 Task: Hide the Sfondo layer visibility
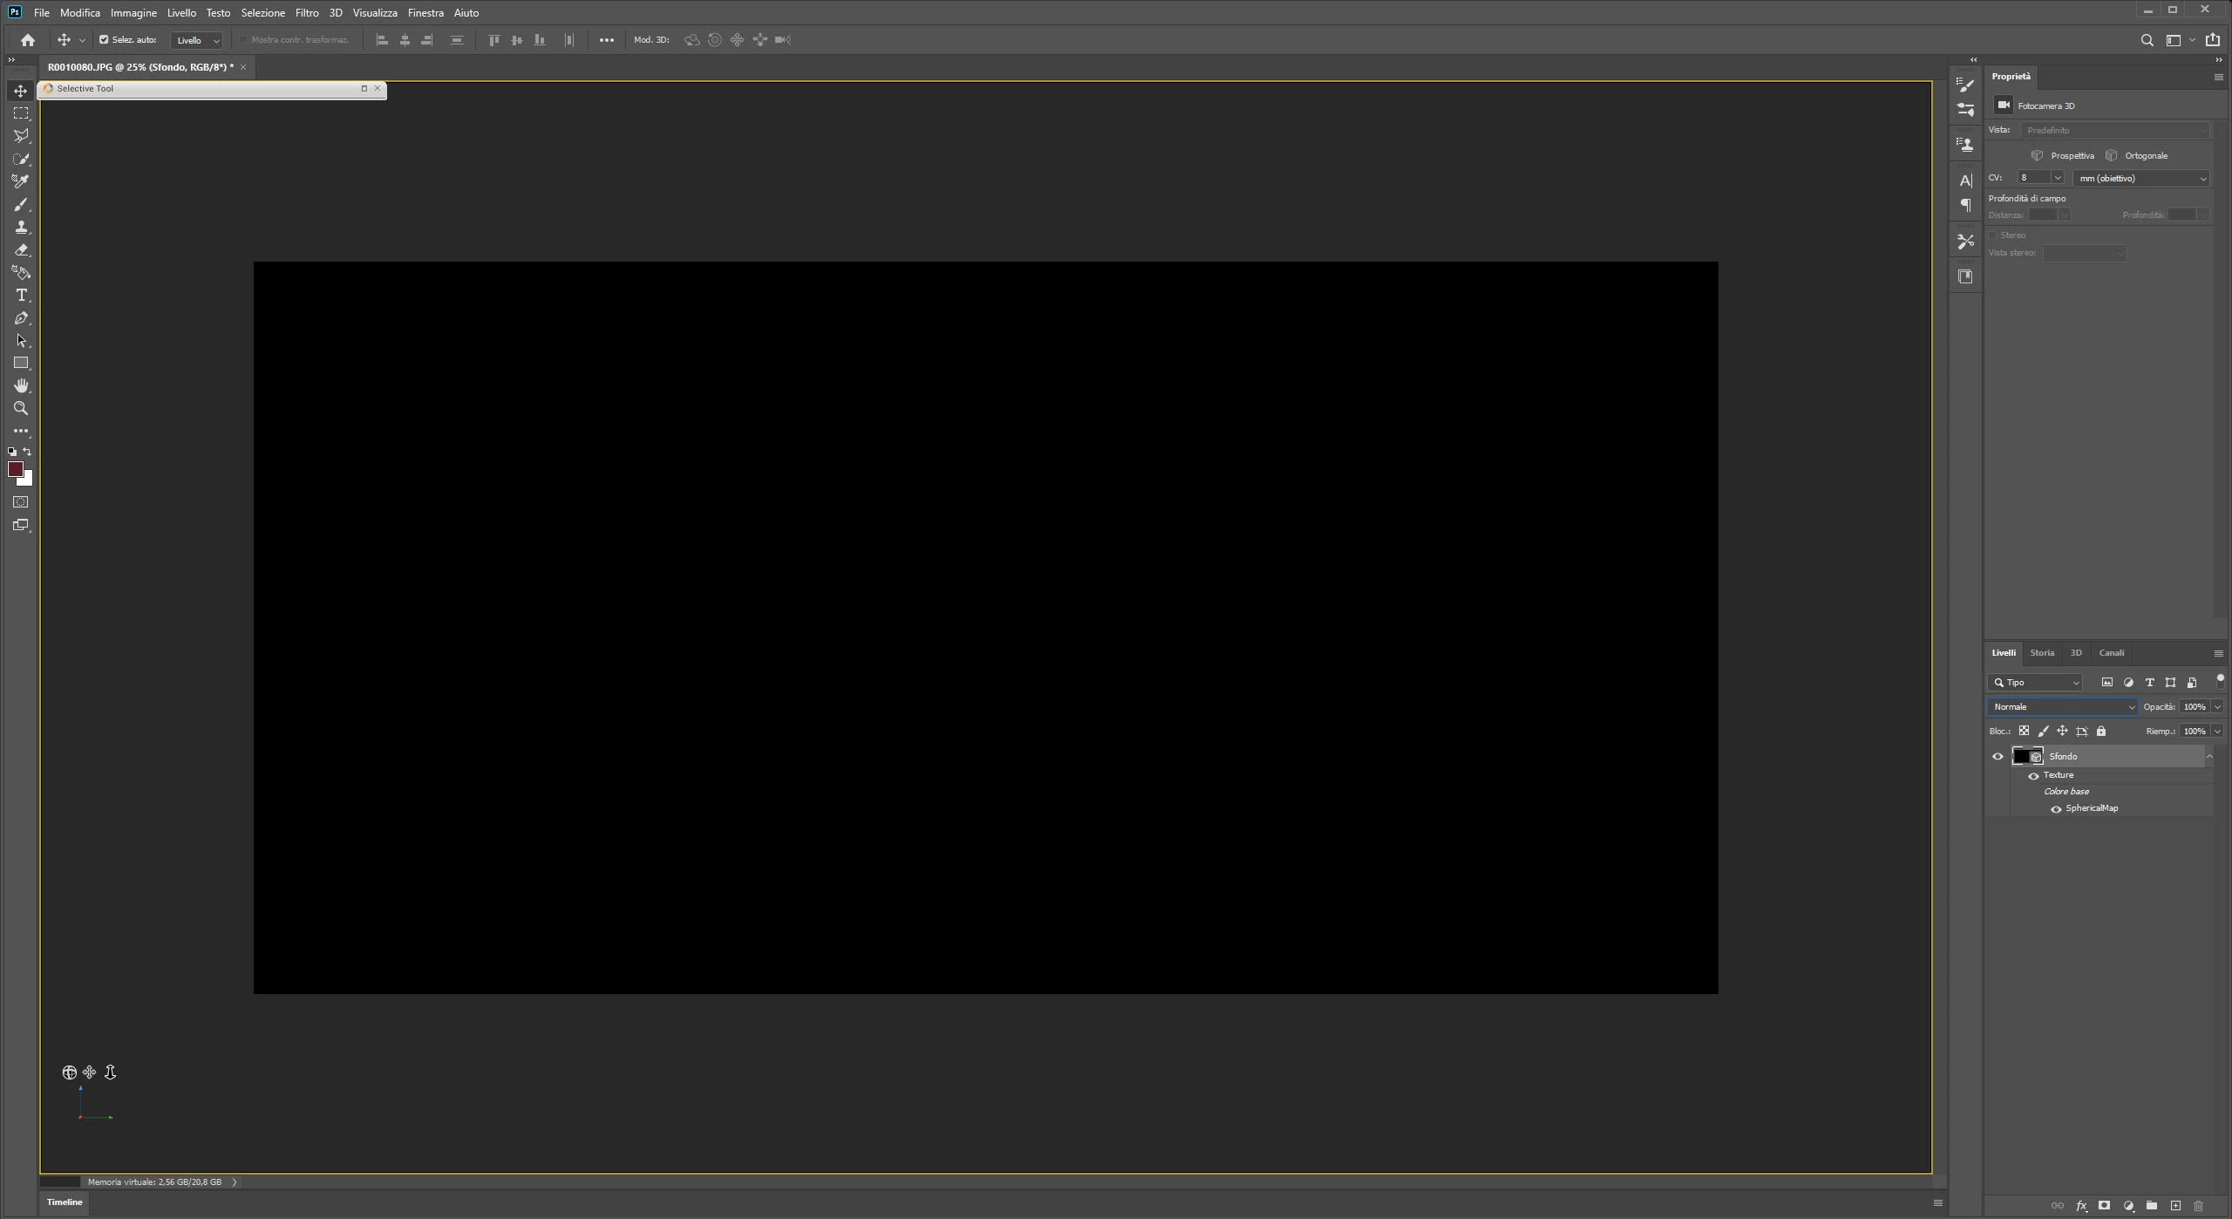(1997, 757)
